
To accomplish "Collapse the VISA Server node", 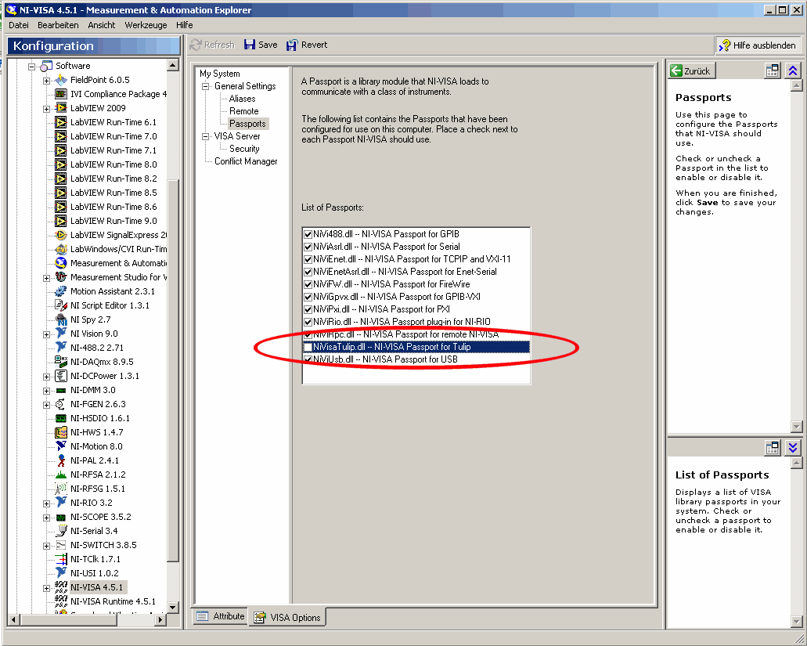I will tap(206, 136).
